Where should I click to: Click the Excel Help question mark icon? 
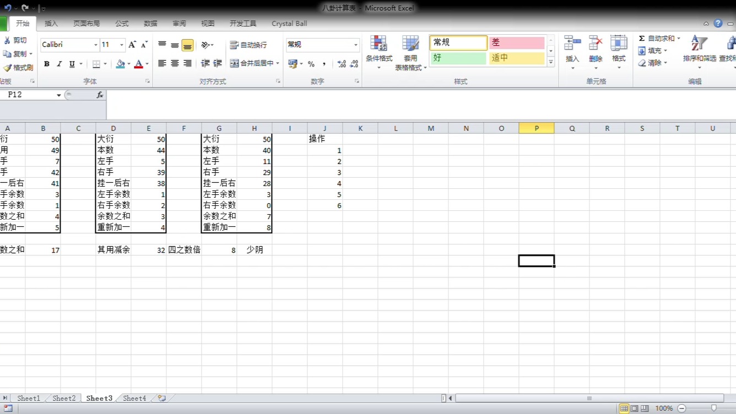pos(718,23)
